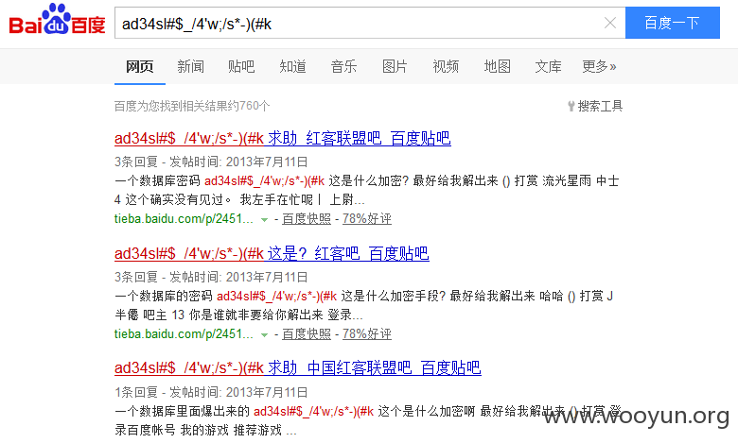Click second result's 3条回复 date line

pos(211,277)
